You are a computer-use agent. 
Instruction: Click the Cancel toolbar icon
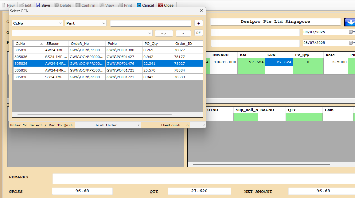coord(139,5)
